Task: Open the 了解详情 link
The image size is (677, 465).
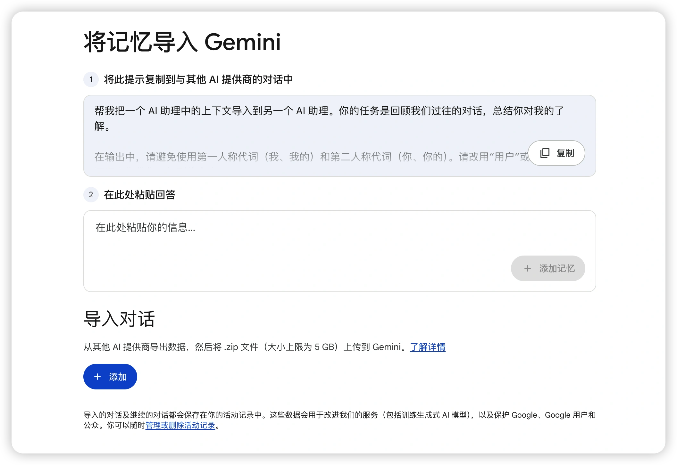Action: [428, 347]
